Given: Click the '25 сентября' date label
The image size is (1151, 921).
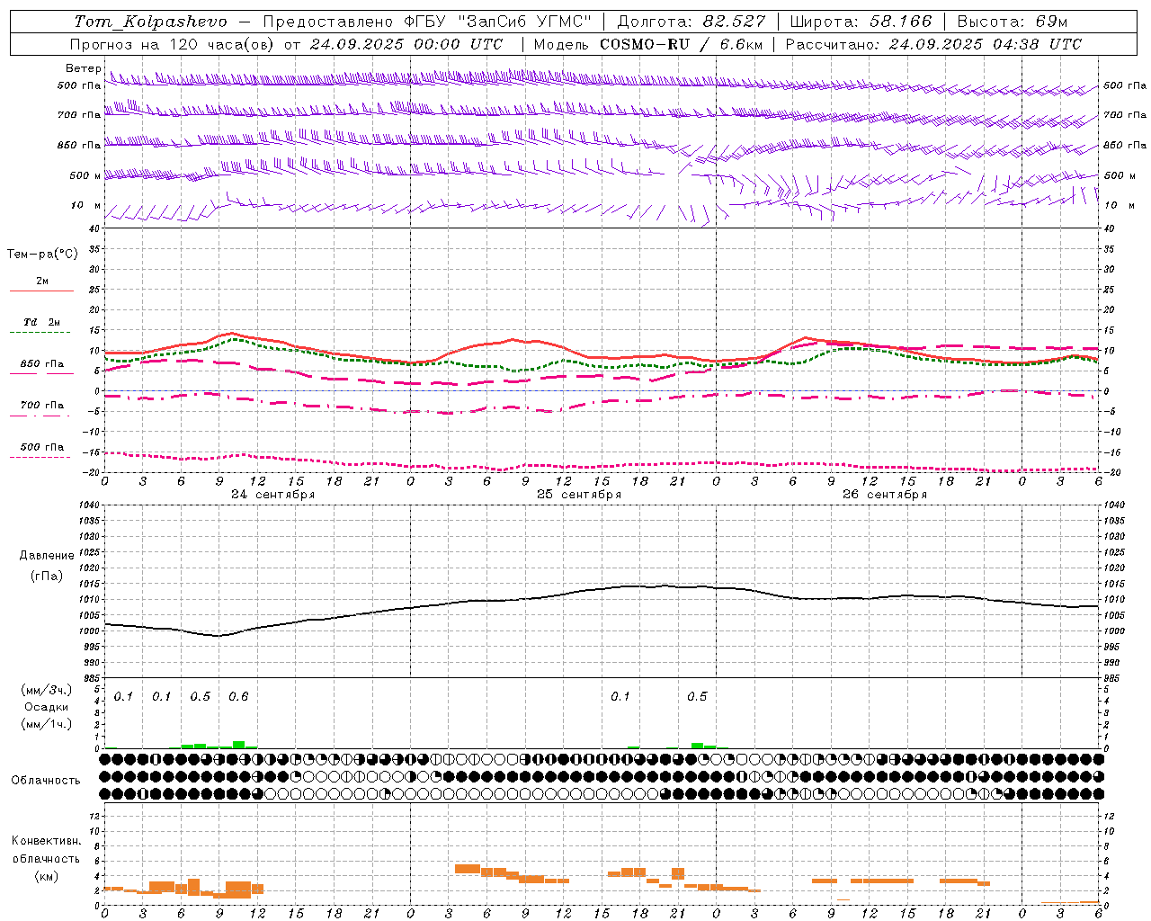Looking at the screenshot, I should coord(579,495).
